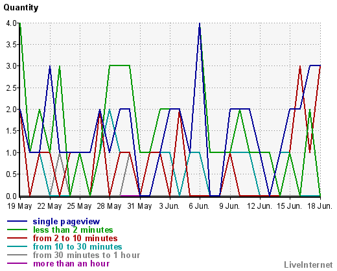The width and height of the screenshot is (337, 271).
Task: Click the '3.5' y-axis value
Action: click(x=12, y=45)
